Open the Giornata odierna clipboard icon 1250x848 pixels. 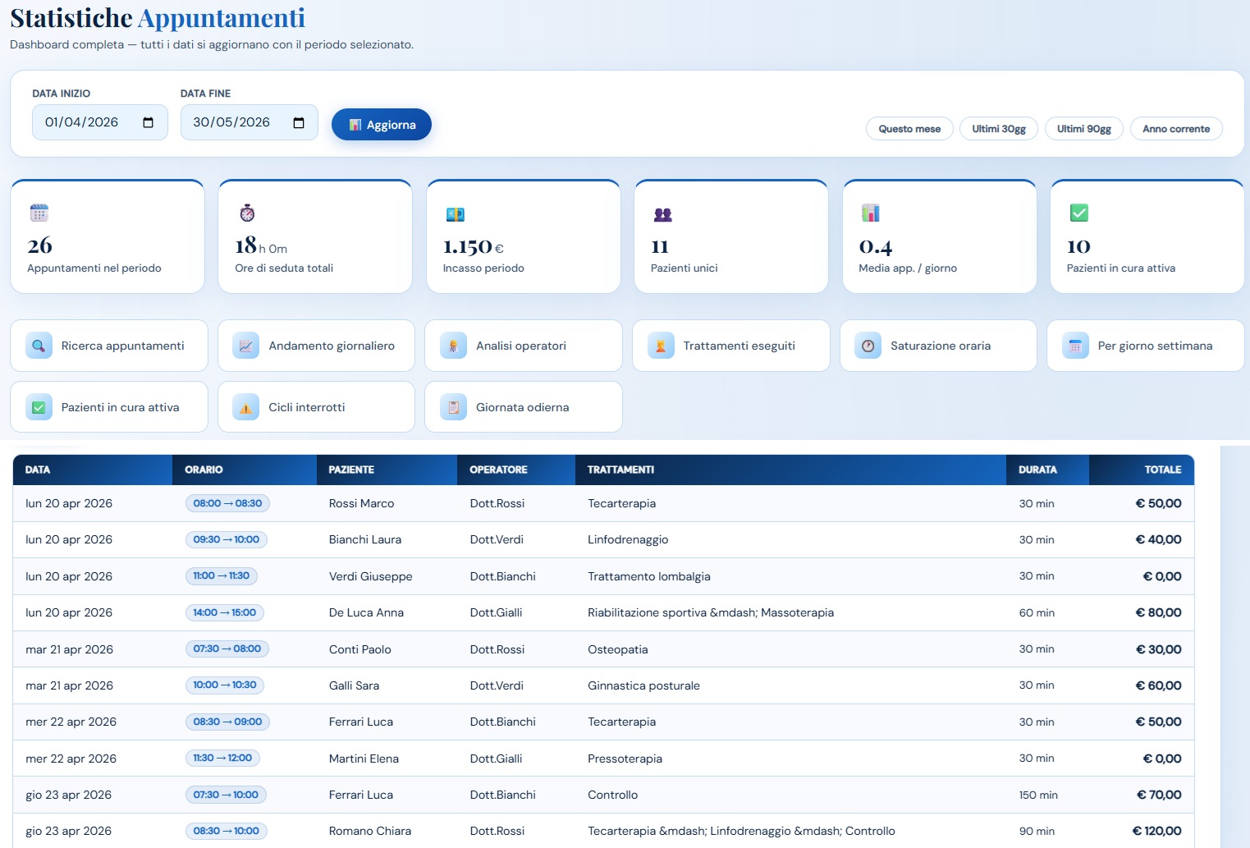(452, 406)
